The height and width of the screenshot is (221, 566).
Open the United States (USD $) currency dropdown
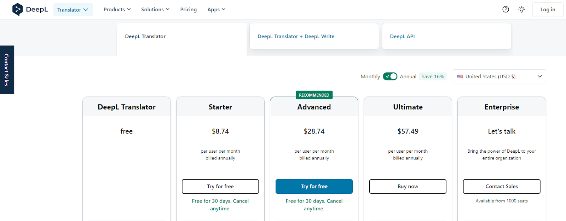click(x=499, y=76)
